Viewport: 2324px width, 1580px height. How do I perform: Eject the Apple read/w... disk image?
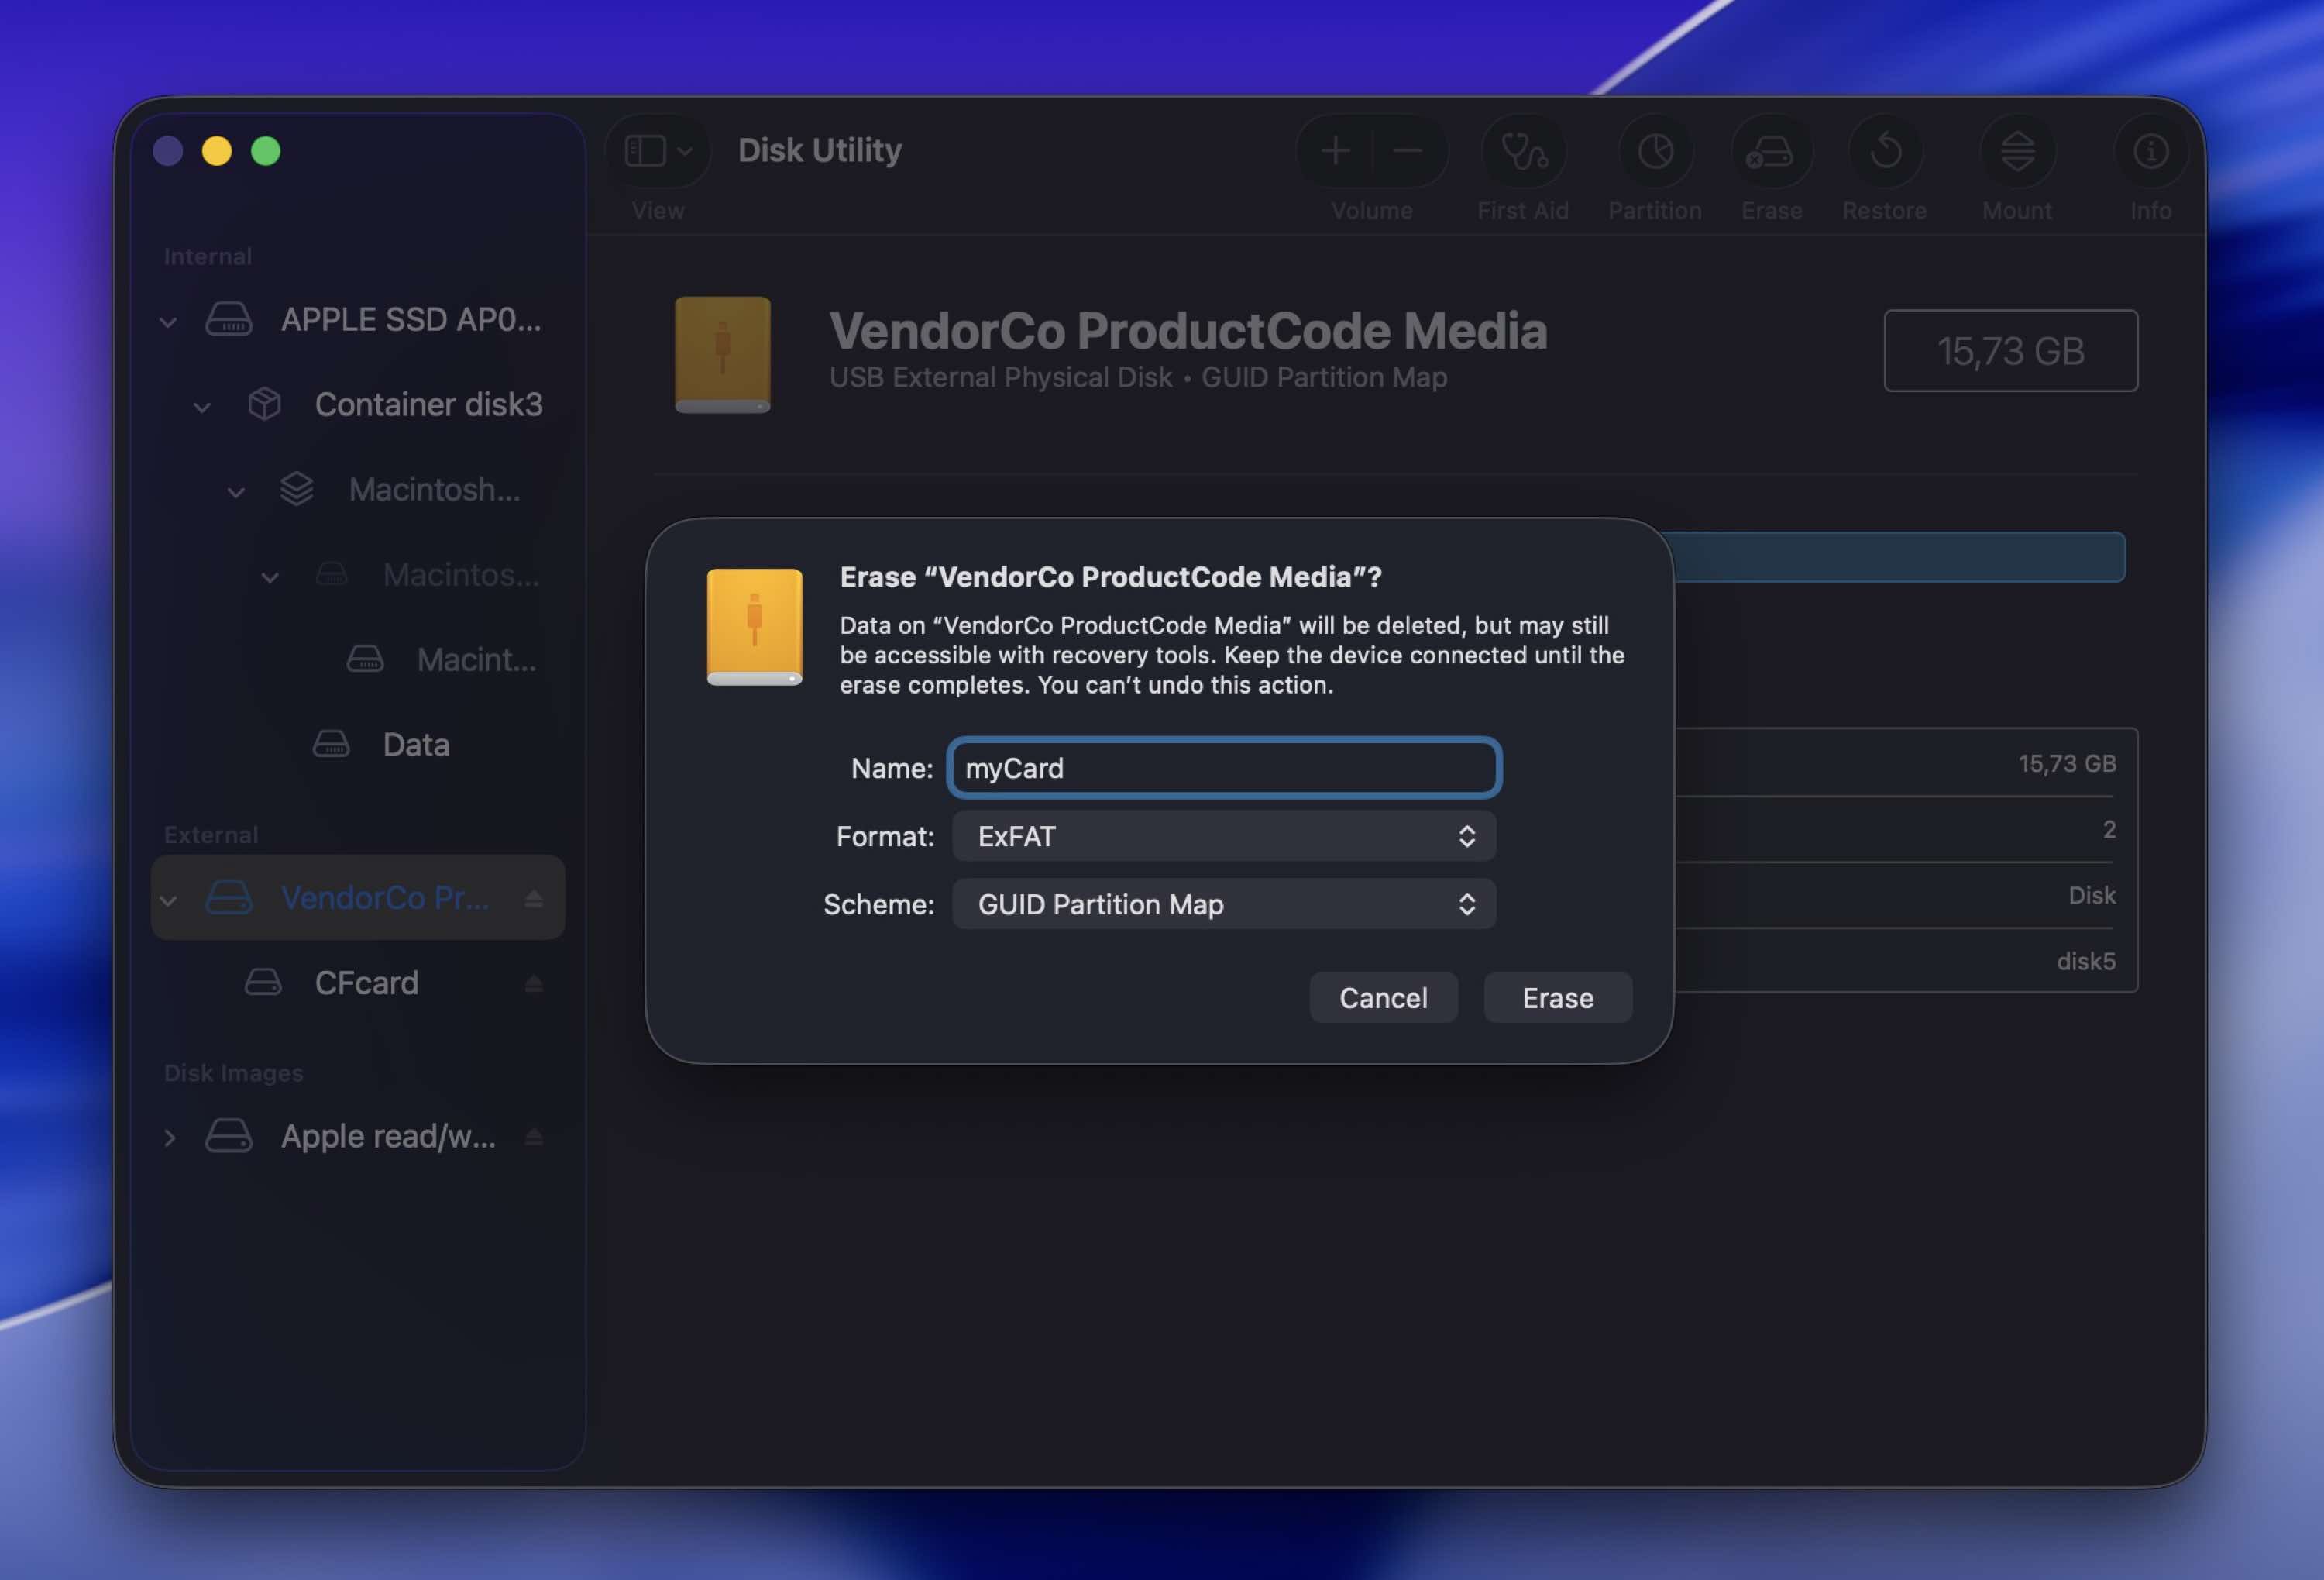(534, 1136)
